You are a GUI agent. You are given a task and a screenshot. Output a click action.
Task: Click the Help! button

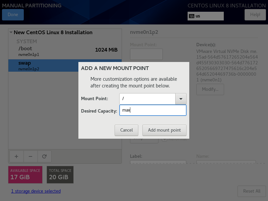[255, 15]
